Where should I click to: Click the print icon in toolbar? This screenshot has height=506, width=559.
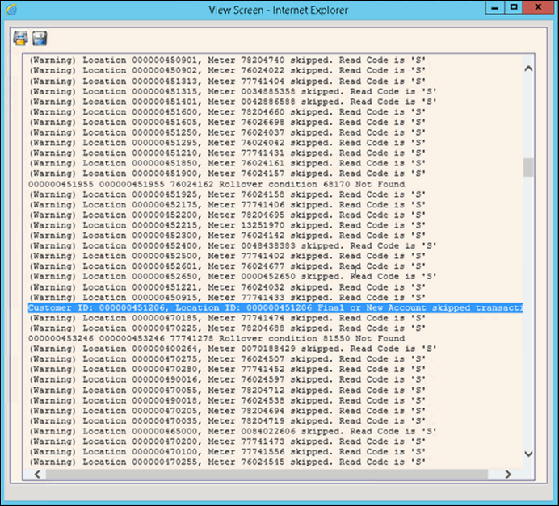(20, 39)
